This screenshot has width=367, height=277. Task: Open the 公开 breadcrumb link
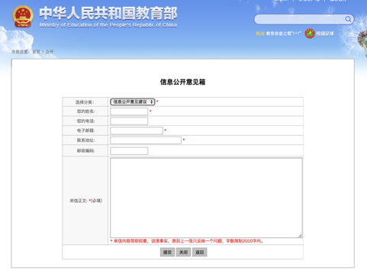coord(50,52)
